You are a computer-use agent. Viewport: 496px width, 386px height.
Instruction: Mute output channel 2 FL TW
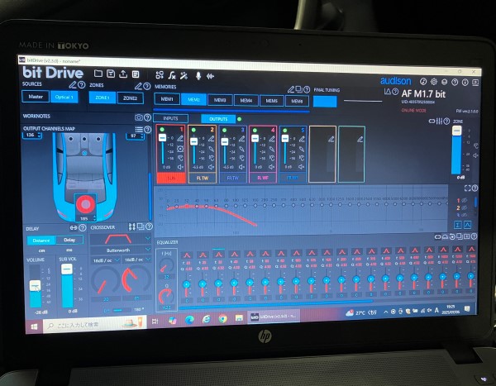(x=211, y=167)
